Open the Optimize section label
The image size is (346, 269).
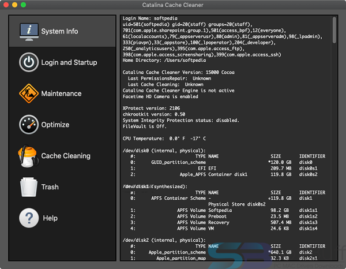[x=55, y=125]
